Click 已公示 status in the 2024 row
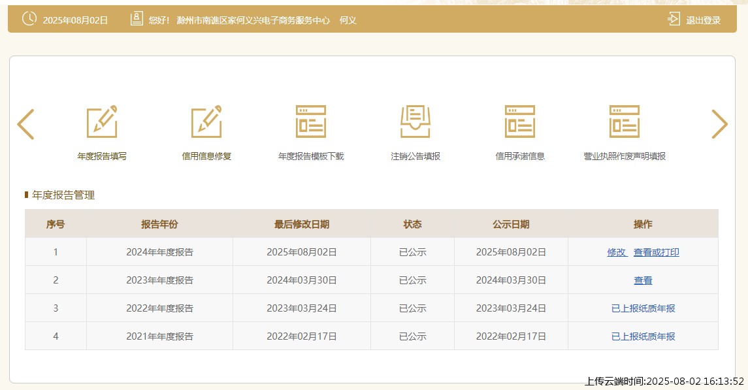 point(413,252)
